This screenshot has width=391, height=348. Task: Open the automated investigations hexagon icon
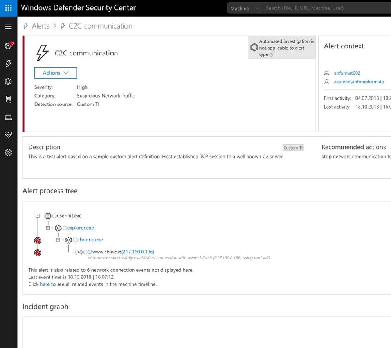coord(8,82)
